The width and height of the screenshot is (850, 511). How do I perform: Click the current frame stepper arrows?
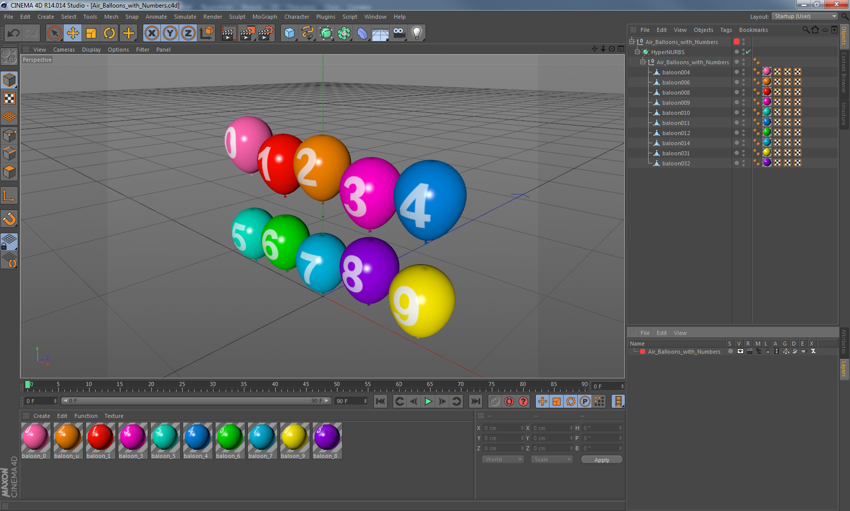[622, 386]
